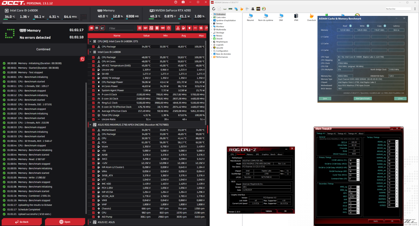The image size is (419, 226).
Task: Switch OCCT monitoring to graph view icon
Action: (102, 28)
